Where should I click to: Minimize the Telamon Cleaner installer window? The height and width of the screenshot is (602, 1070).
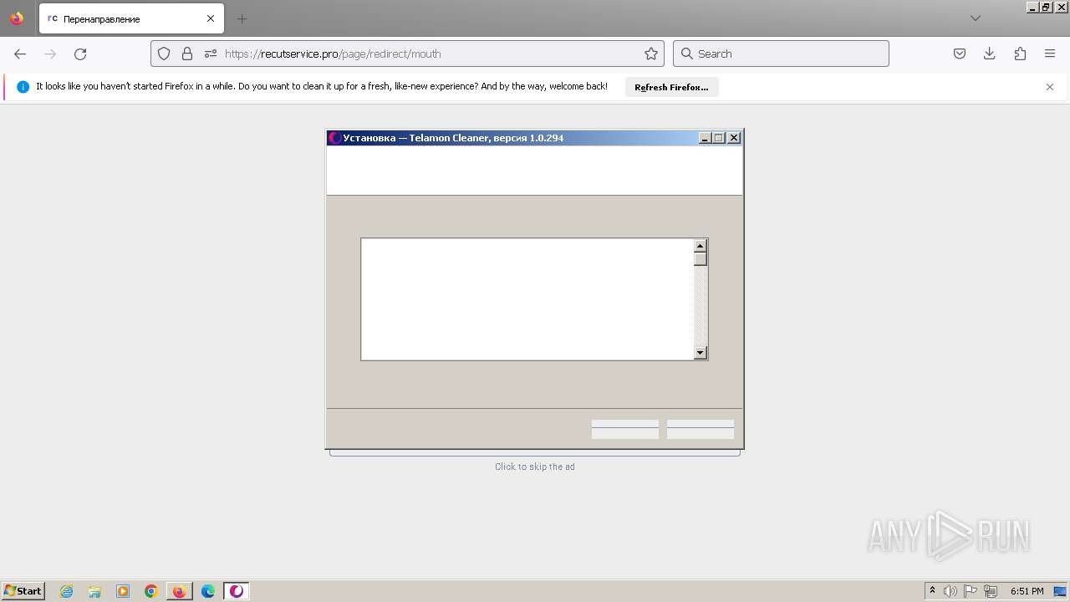point(705,138)
